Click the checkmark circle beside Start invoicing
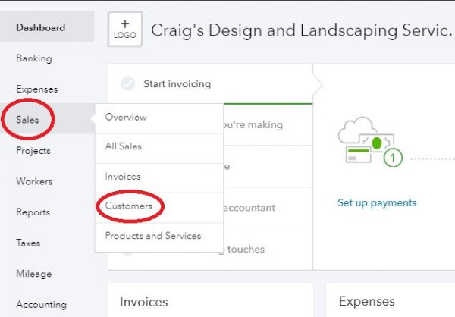 128,83
